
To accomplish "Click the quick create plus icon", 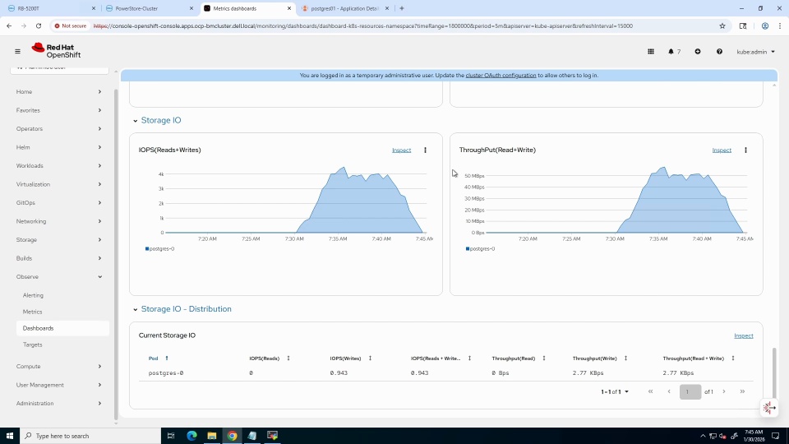I will (698, 51).
